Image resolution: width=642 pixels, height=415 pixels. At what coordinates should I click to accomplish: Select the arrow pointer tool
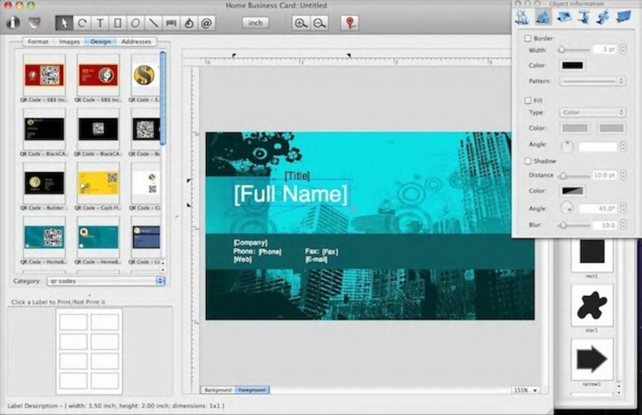pos(64,23)
